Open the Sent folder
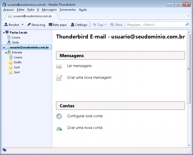 pyautogui.click(x=17, y=72)
